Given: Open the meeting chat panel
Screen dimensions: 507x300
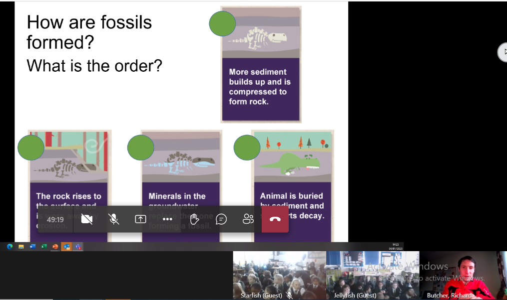Looking at the screenshot, I should pyautogui.click(x=221, y=219).
